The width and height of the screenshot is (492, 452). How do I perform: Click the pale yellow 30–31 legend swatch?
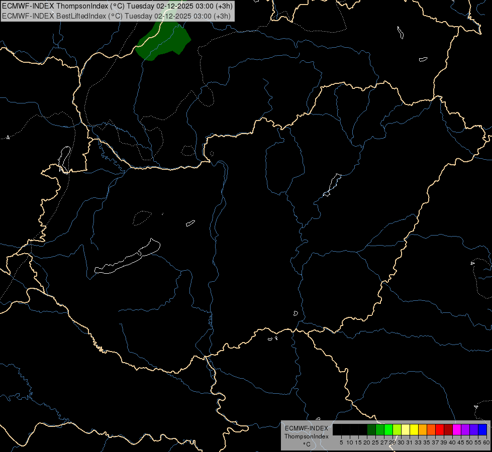(x=406, y=430)
